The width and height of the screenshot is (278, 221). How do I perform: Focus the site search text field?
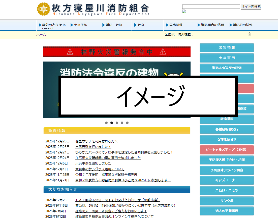click(x=211, y=7)
